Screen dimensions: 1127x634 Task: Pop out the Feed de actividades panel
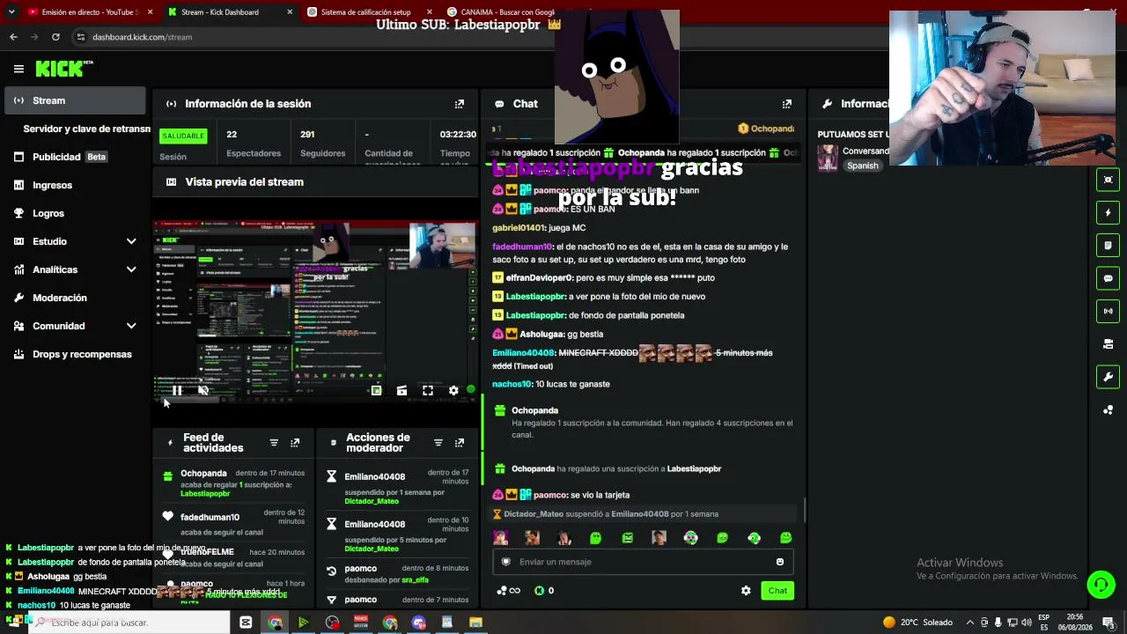[295, 443]
